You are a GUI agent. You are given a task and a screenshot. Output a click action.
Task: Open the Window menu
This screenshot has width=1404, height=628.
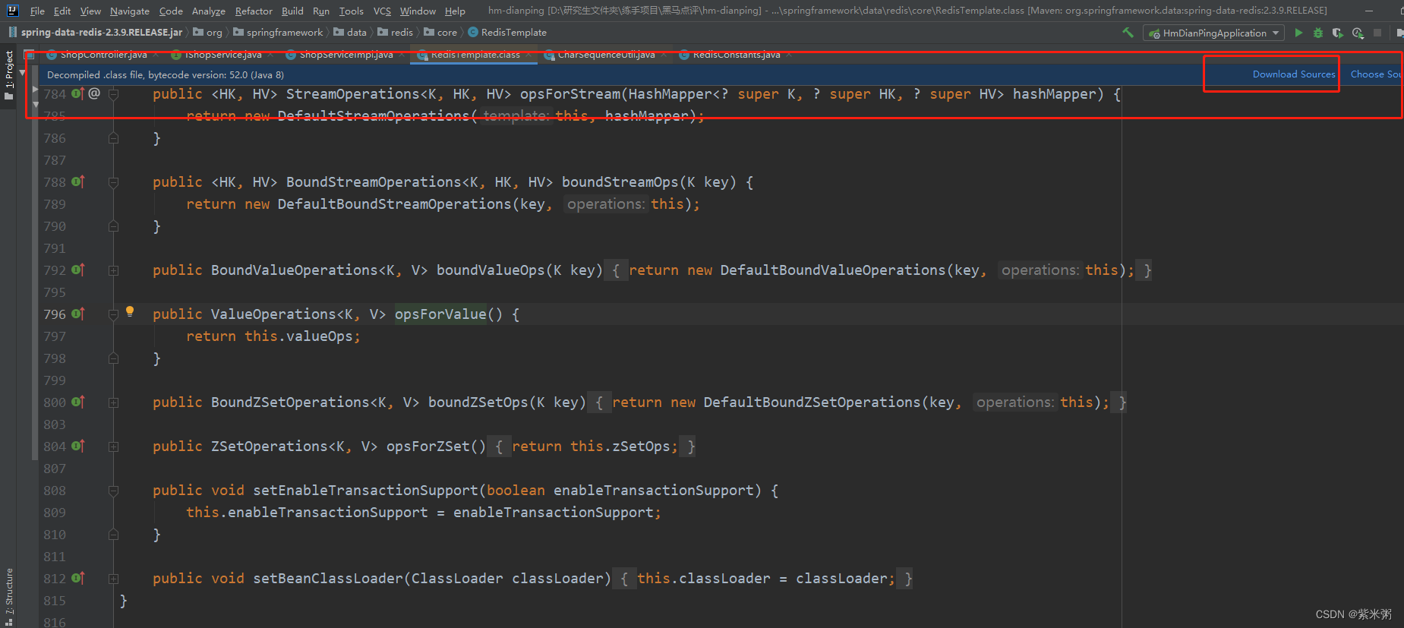point(418,11)
